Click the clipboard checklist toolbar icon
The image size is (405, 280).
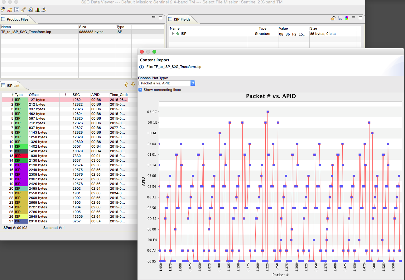(31, 10)
